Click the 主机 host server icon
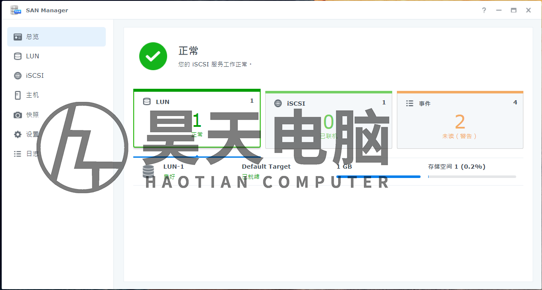The image size is (542, 290). point(17,95)
